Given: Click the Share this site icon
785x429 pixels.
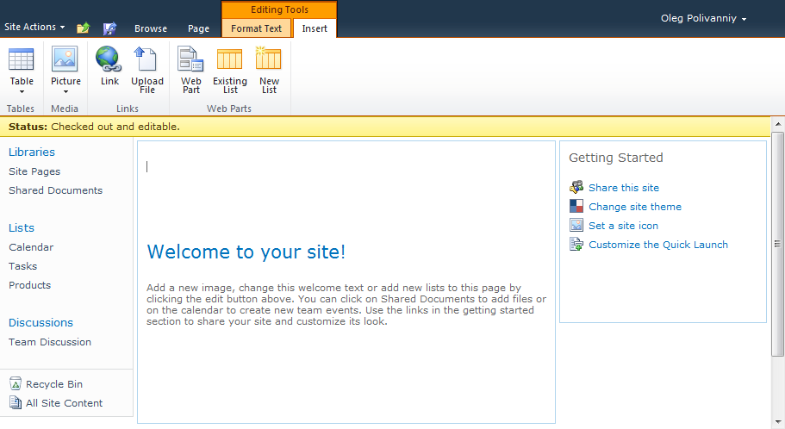Looking at the screenshot, I should 576,187.
